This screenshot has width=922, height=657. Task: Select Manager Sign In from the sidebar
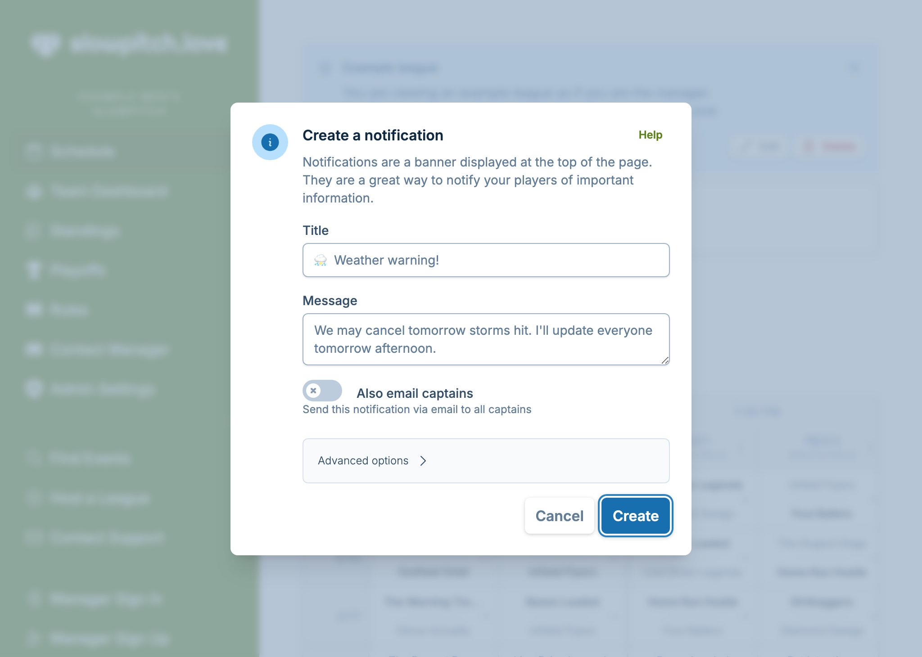34,599
